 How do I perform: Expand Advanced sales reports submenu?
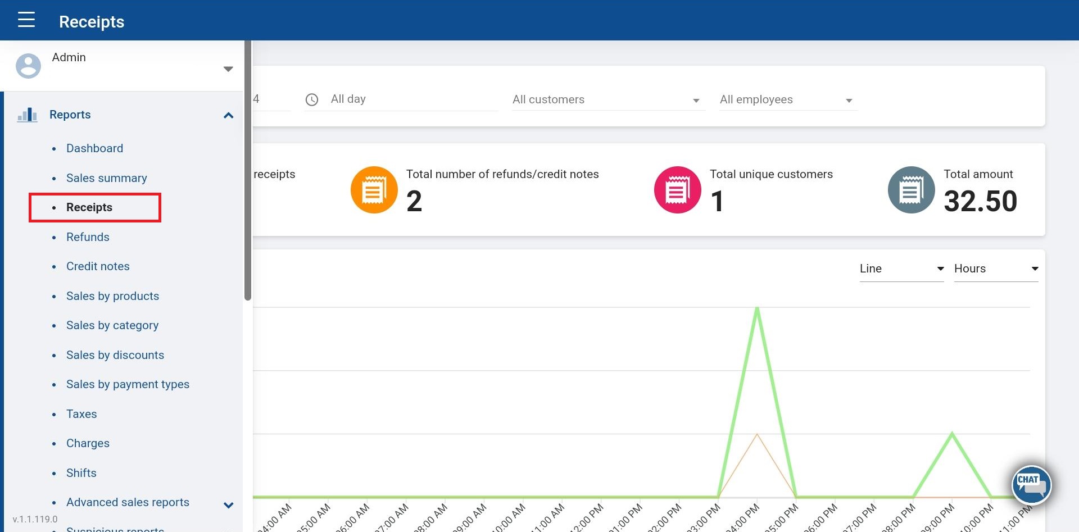click(228, 505)
